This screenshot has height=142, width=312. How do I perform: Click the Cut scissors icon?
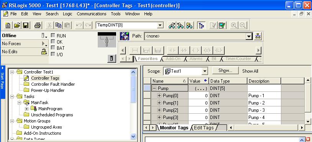pyautogui.click(x=49, y=25)
